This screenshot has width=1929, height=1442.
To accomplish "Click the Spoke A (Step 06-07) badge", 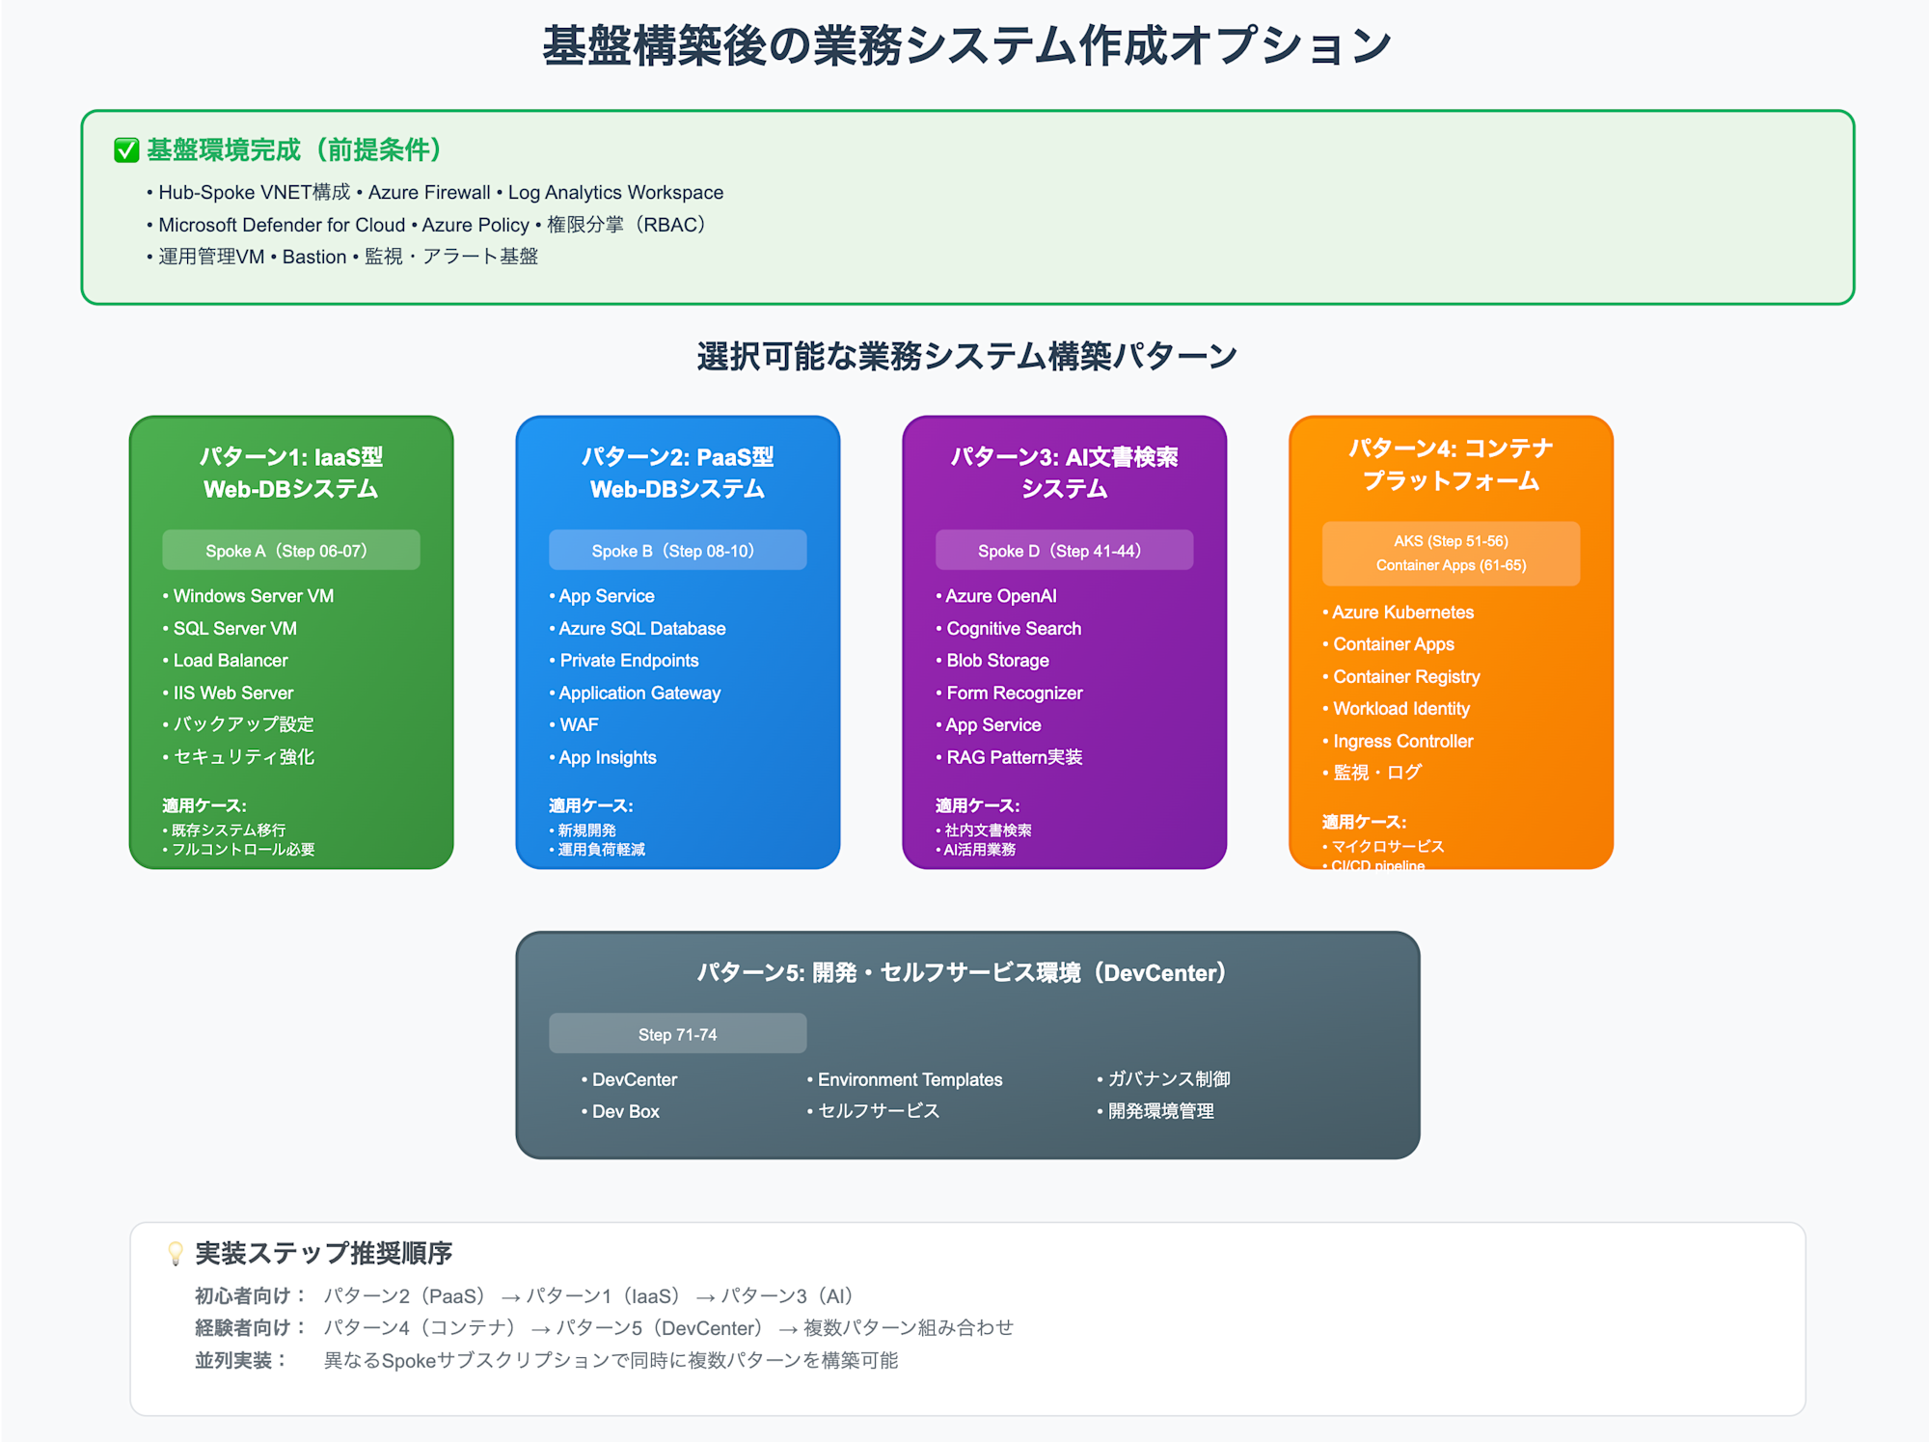I will (x=291, y=550).
